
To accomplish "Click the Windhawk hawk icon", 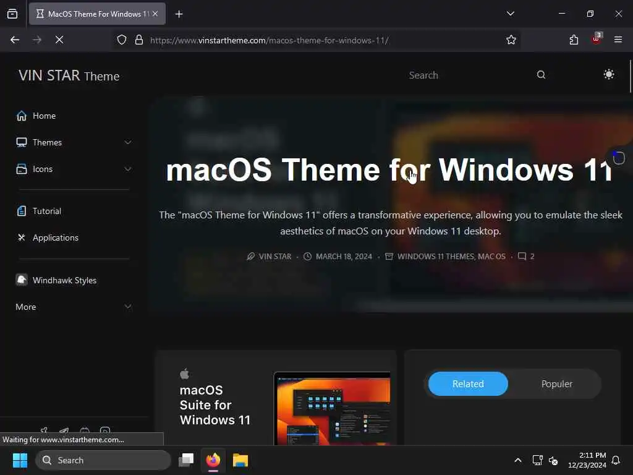I will coord(22,280).
